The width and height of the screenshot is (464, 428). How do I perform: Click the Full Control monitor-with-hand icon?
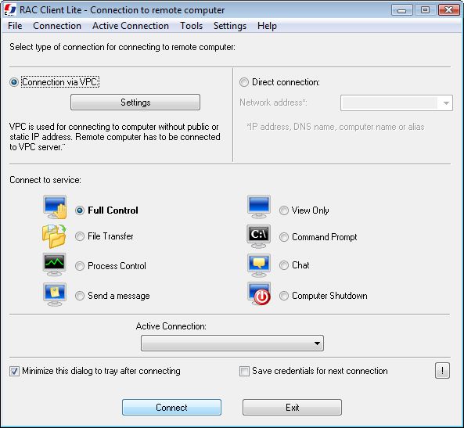pos(55,207)
